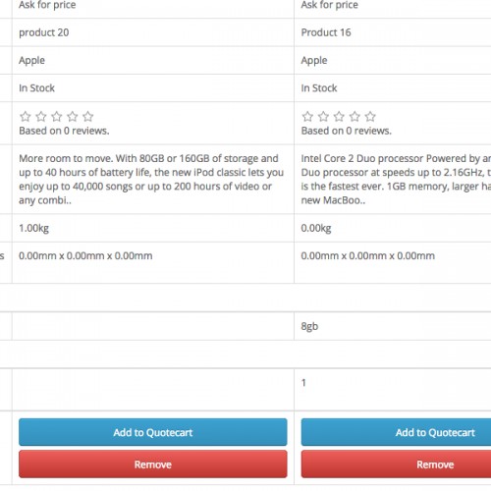The height and width of the screenshot is (491, 491).
Task: Remove product 20 from comparison
Action: (x=153, y=464)
